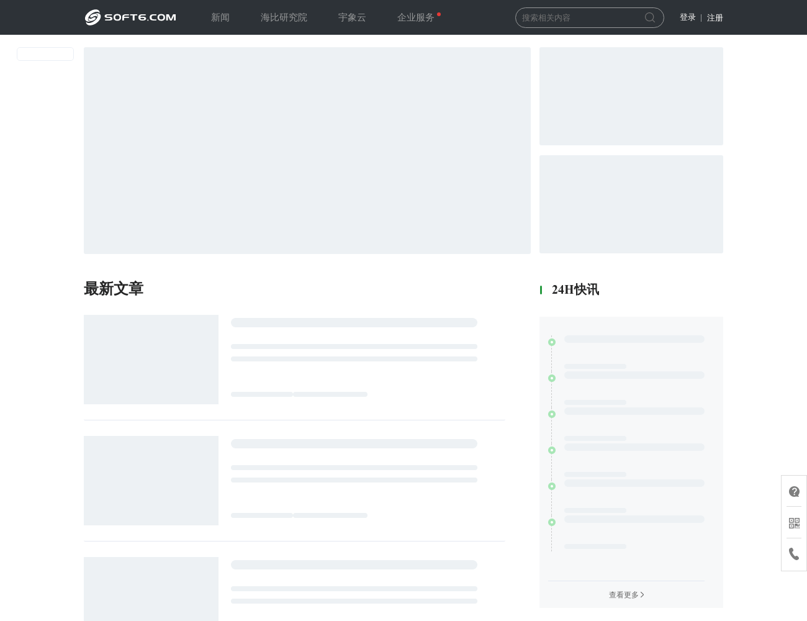Click the search magnifier icon
This screenshot has width=807, height=621.
click(650, 17)
